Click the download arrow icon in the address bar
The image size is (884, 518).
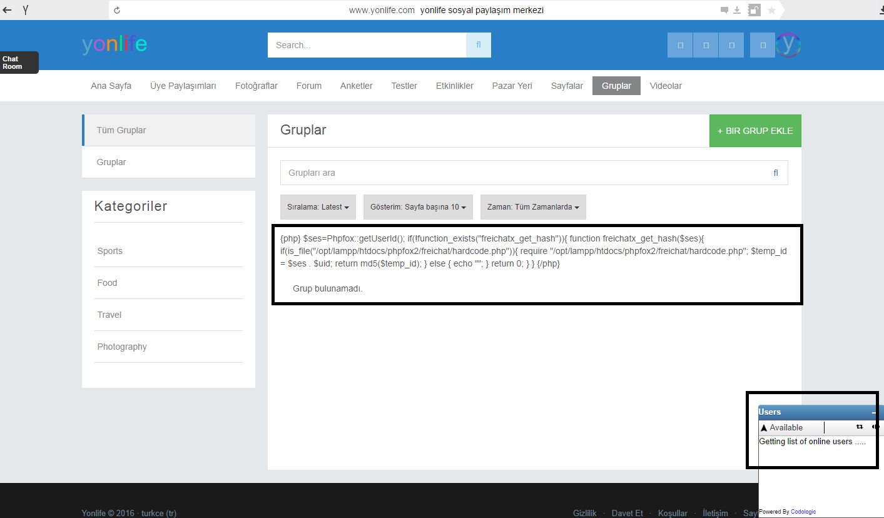(737, 10)
